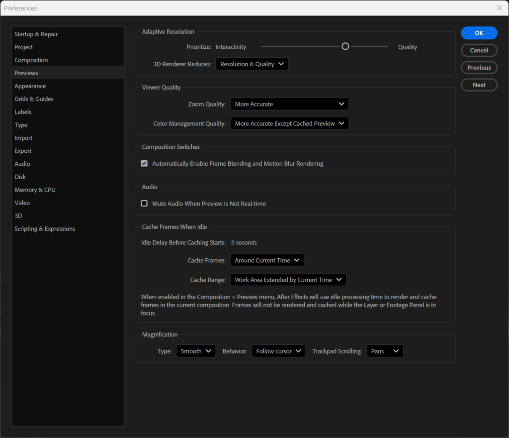The width and height of the screenshot is (509, 438).
Task: Enable Mute Audio When Preview Is Not Real-time
Action: pyautogui.click(x=144, y=203)
